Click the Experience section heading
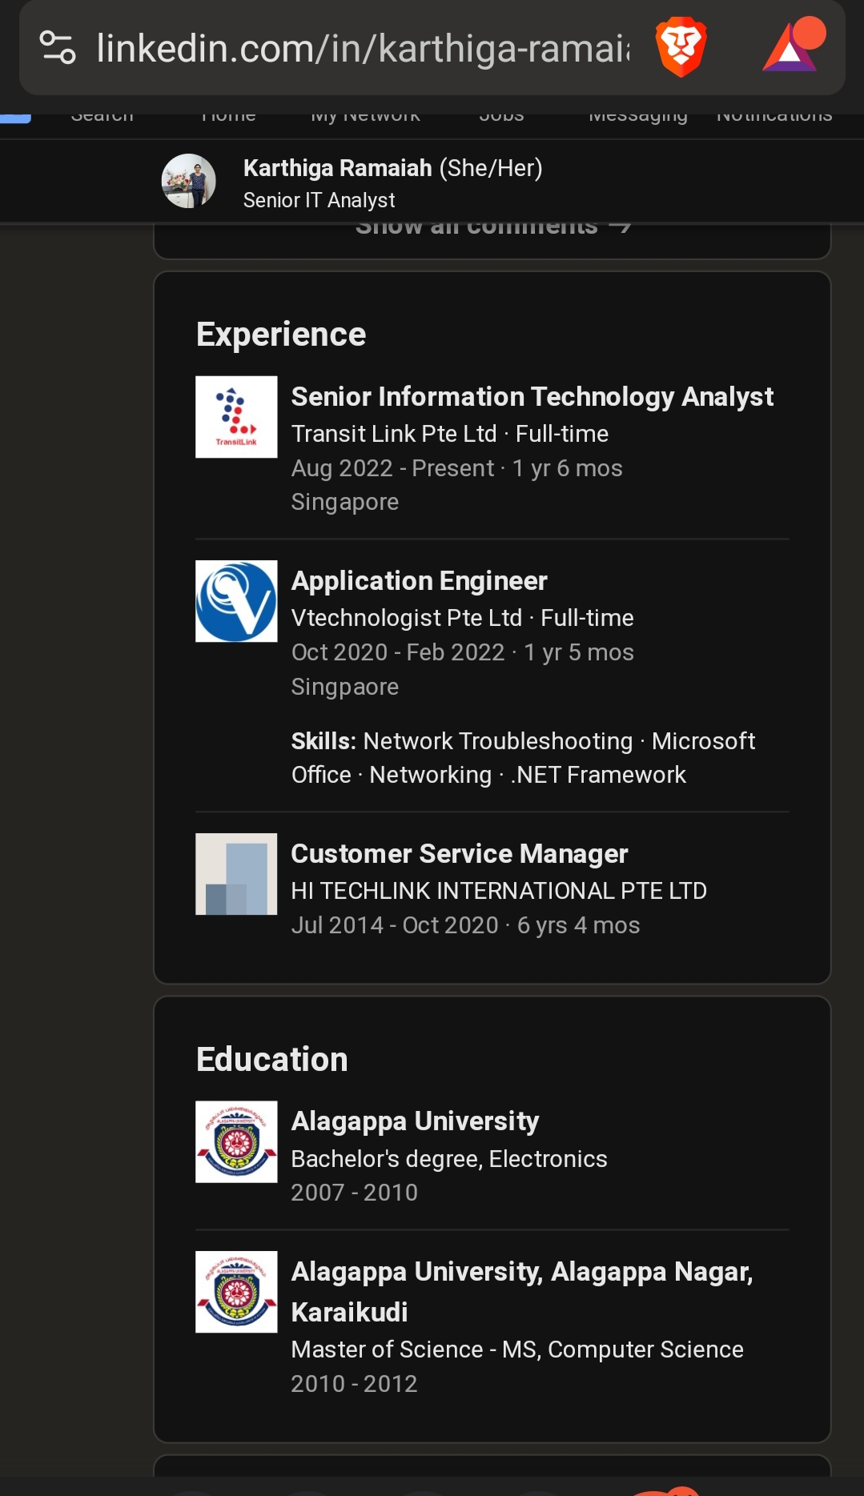This screenshot has height=1496, width=864. [281, 335]
